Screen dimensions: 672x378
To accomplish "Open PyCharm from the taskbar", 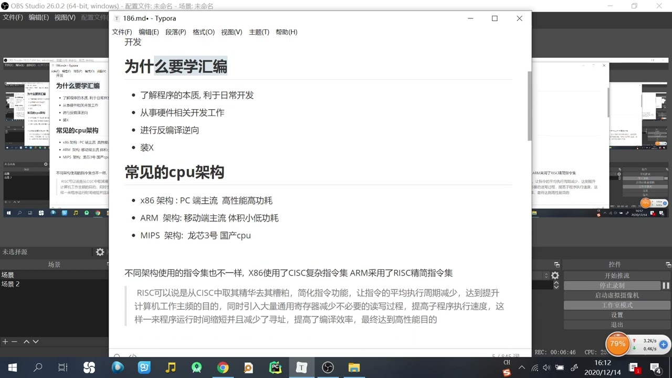I will pyautogui.click(x=276, y=367).
